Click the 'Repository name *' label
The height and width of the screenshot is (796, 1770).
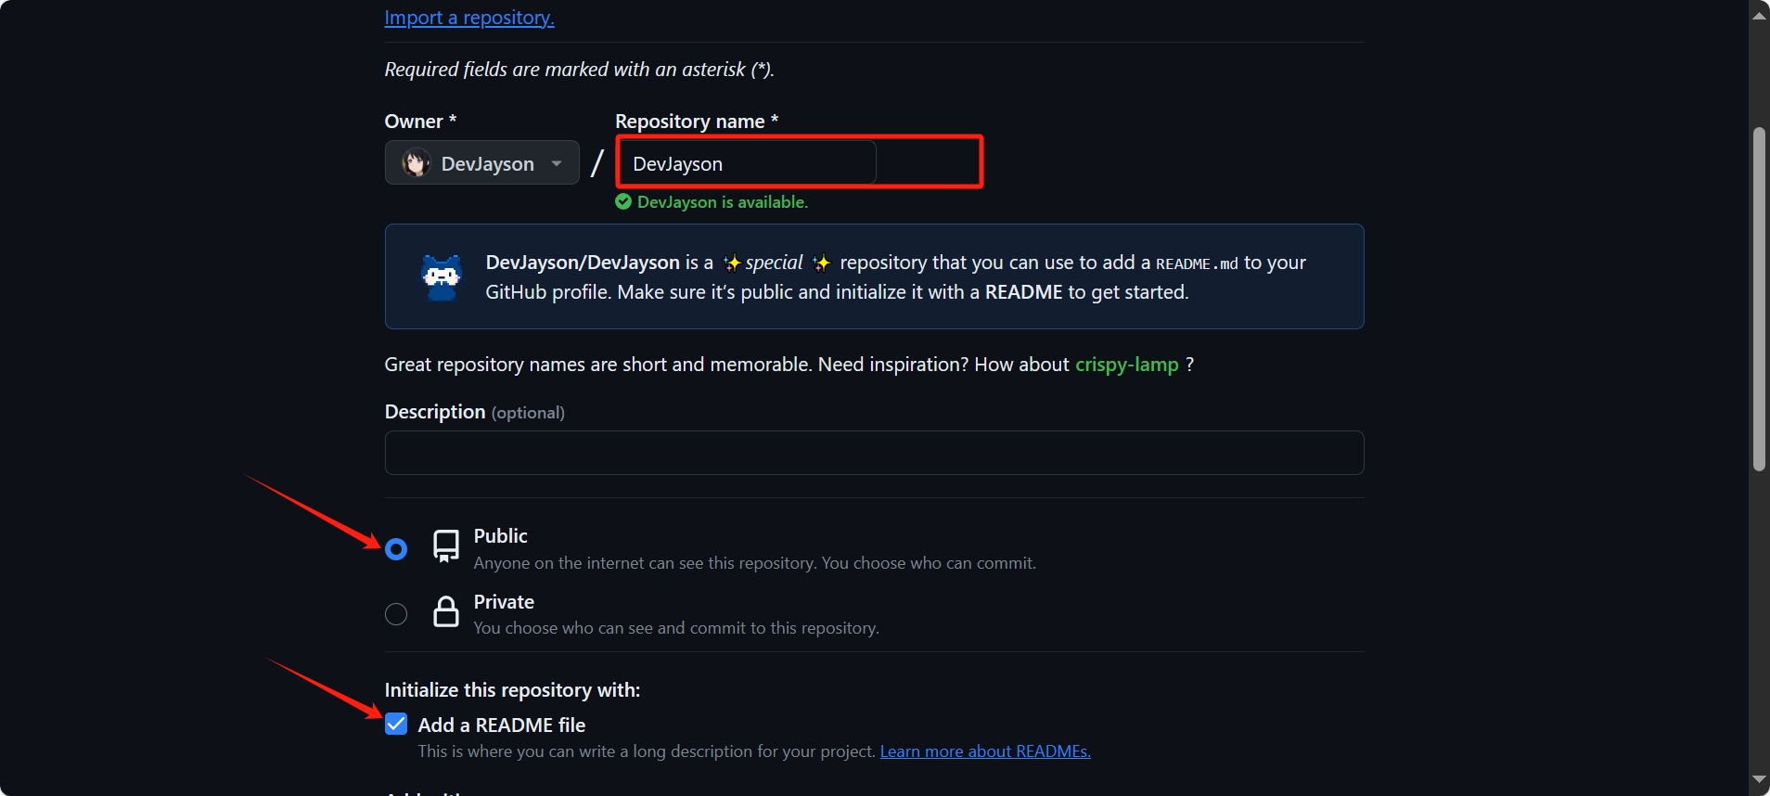697,122
